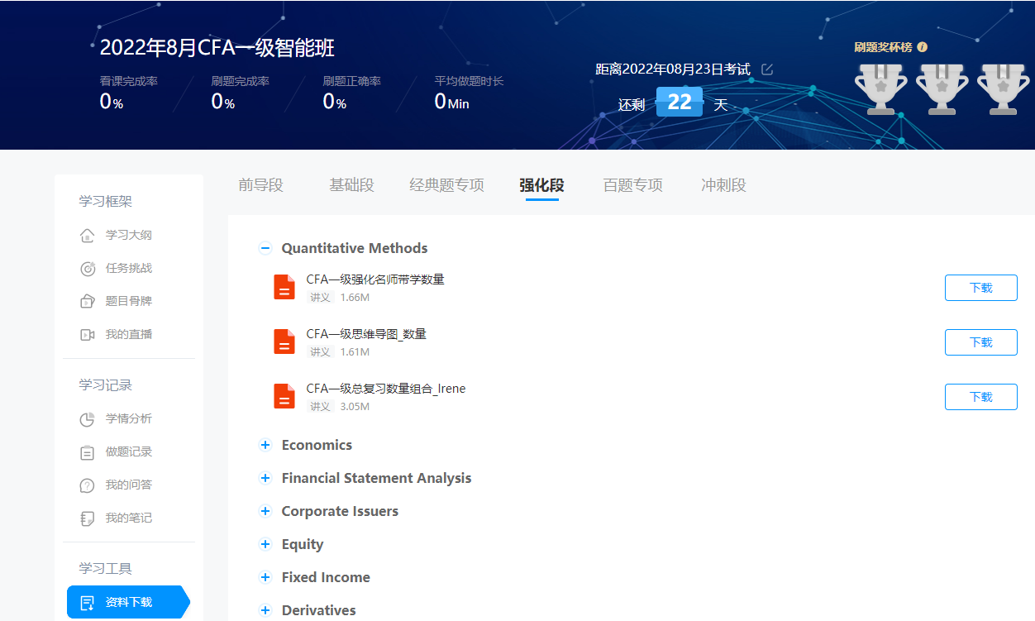Screen dimensions: 1035x621
Task: Open the 百题专项 tab
Action: (x=632, y=185)
